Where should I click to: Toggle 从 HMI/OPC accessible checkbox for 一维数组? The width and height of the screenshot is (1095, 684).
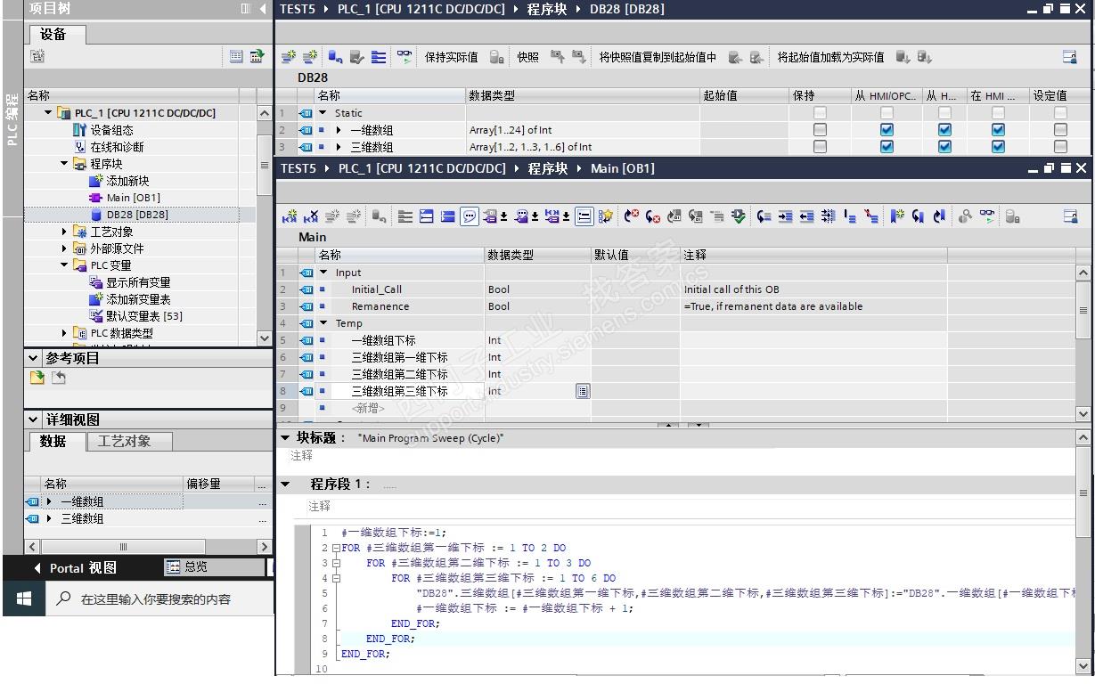887,130
